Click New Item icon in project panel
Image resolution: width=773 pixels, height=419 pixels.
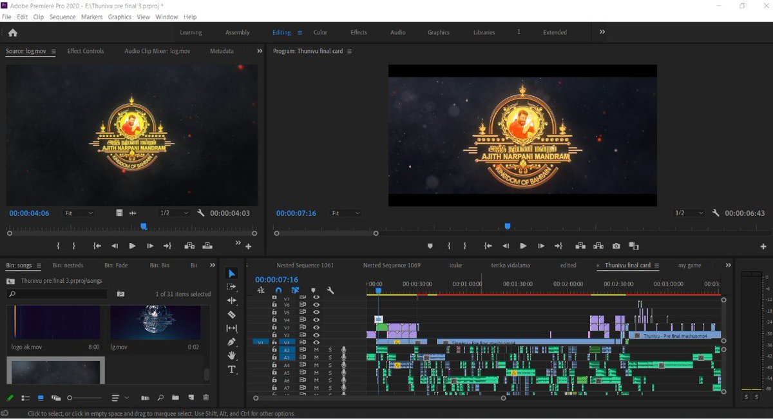191,398
